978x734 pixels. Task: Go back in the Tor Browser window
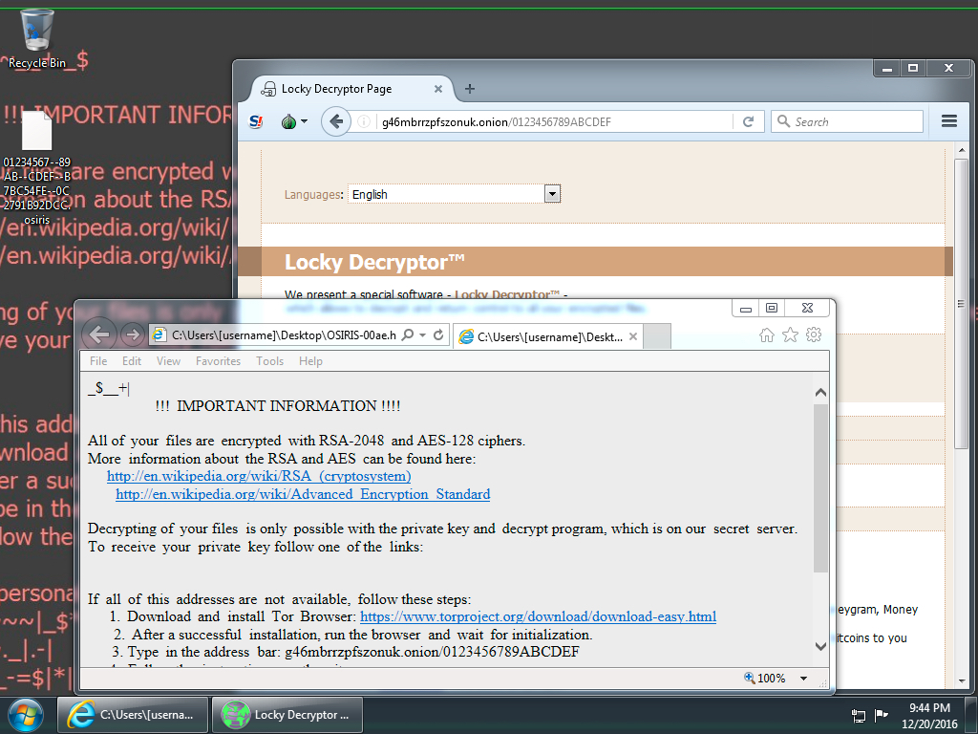335,121
